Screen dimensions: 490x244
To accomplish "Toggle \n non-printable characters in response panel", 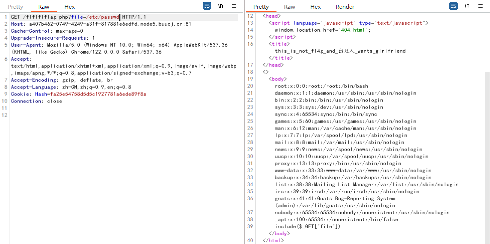I will point(467,6).
